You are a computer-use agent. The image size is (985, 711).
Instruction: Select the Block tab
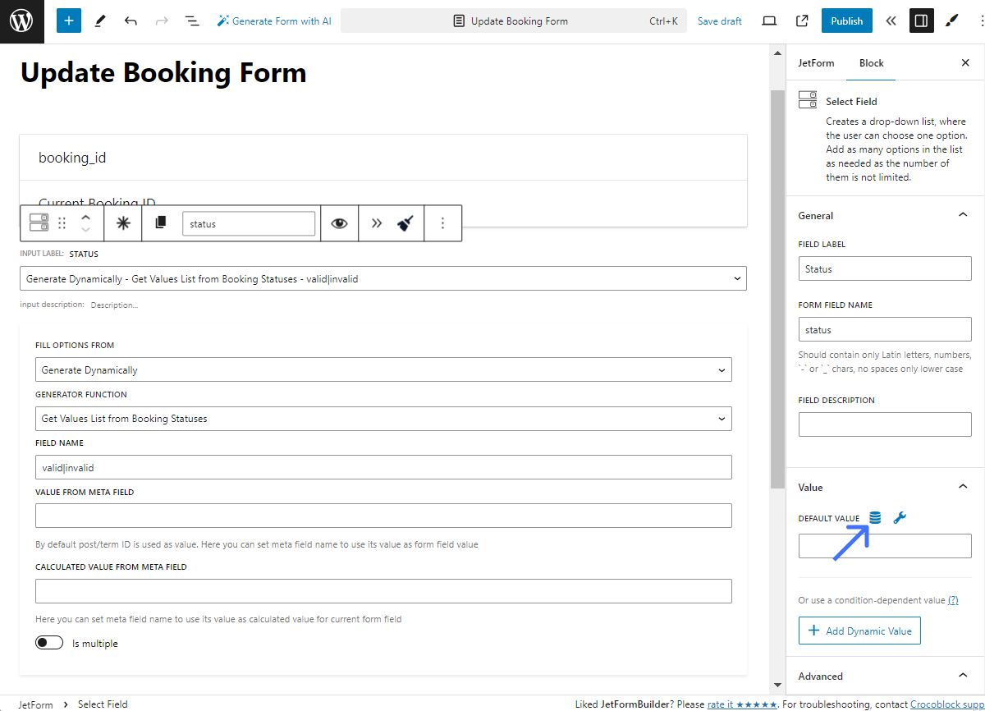click(x=871, y=63)
